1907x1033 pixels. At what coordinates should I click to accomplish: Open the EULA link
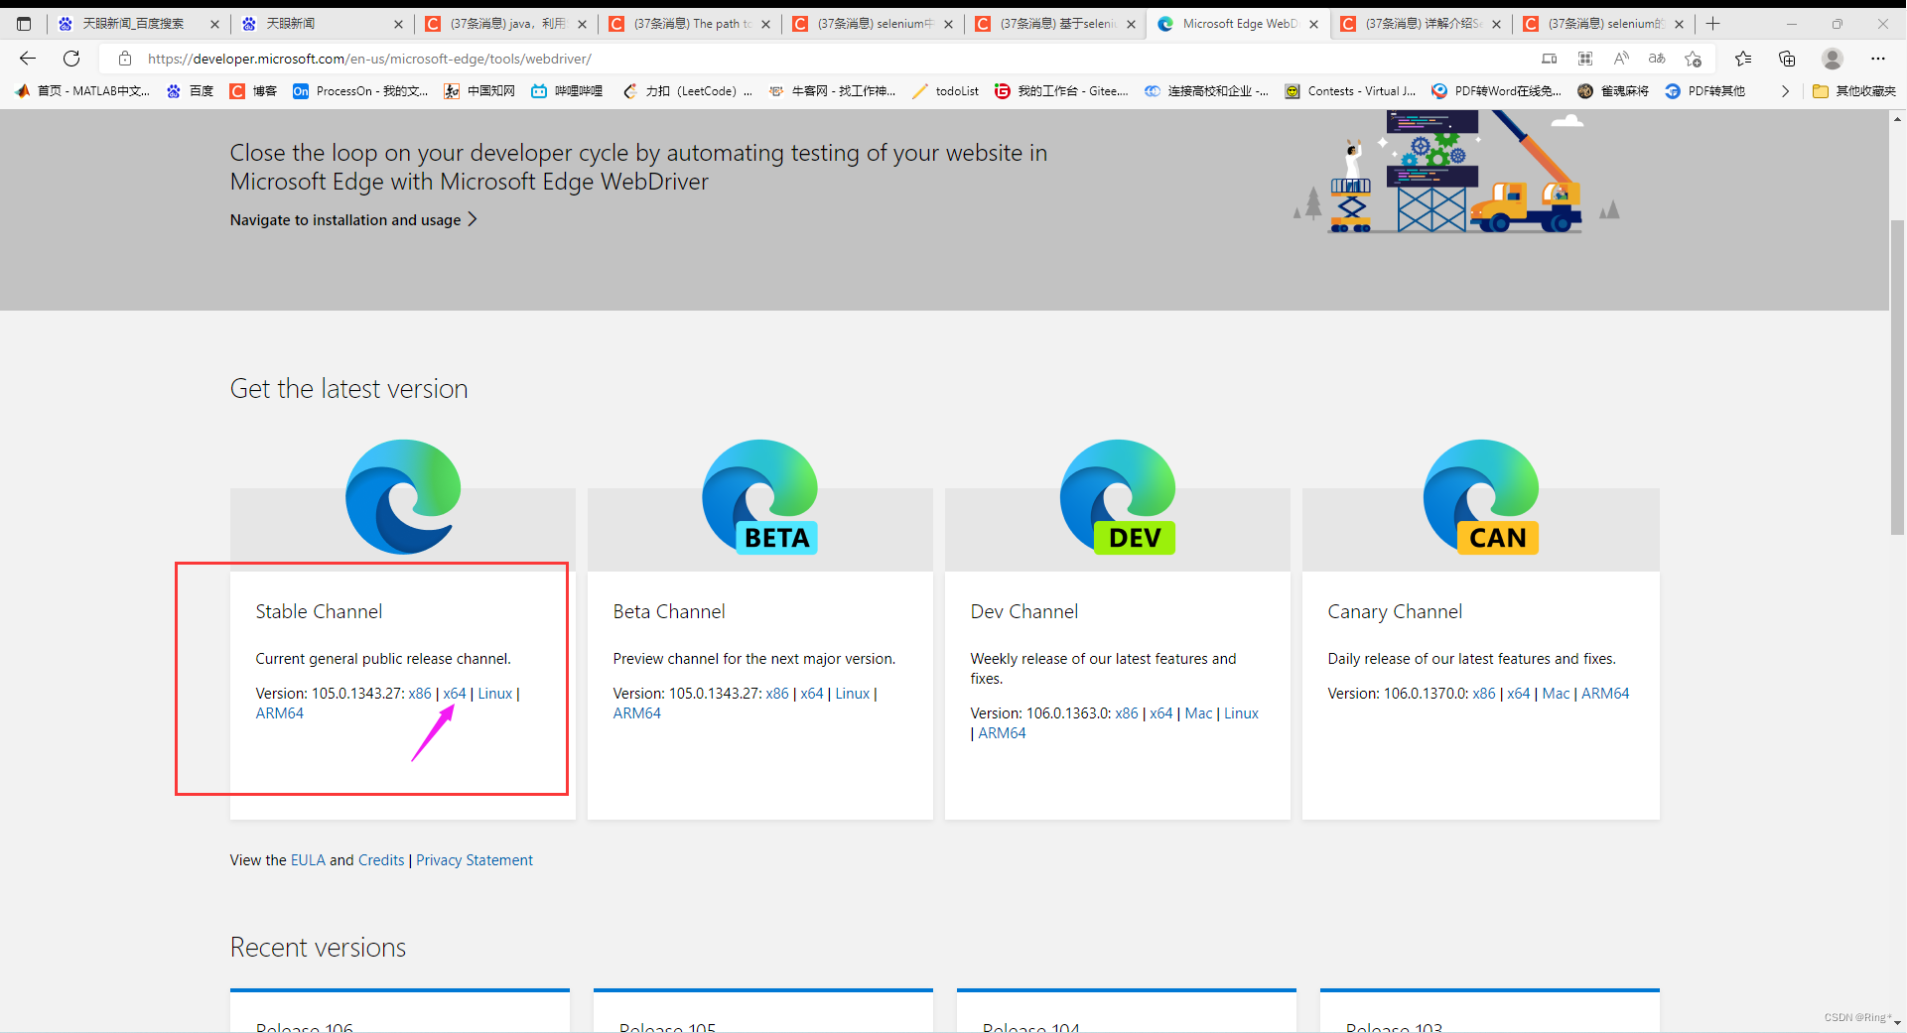click(308, 860)
